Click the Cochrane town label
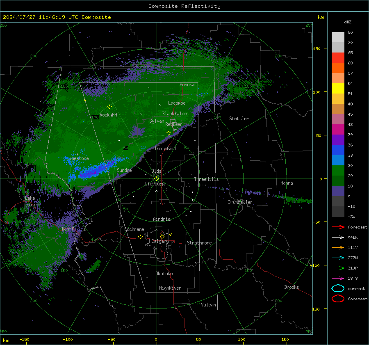The width and height of the screenshot is (369, 345). [x=134, y=229]
